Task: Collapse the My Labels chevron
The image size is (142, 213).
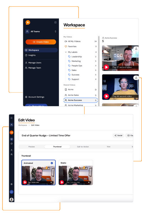Action: point(66,52)
